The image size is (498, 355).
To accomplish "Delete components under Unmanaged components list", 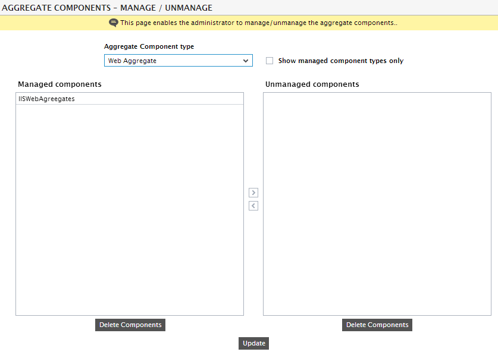I will [377, 325].
